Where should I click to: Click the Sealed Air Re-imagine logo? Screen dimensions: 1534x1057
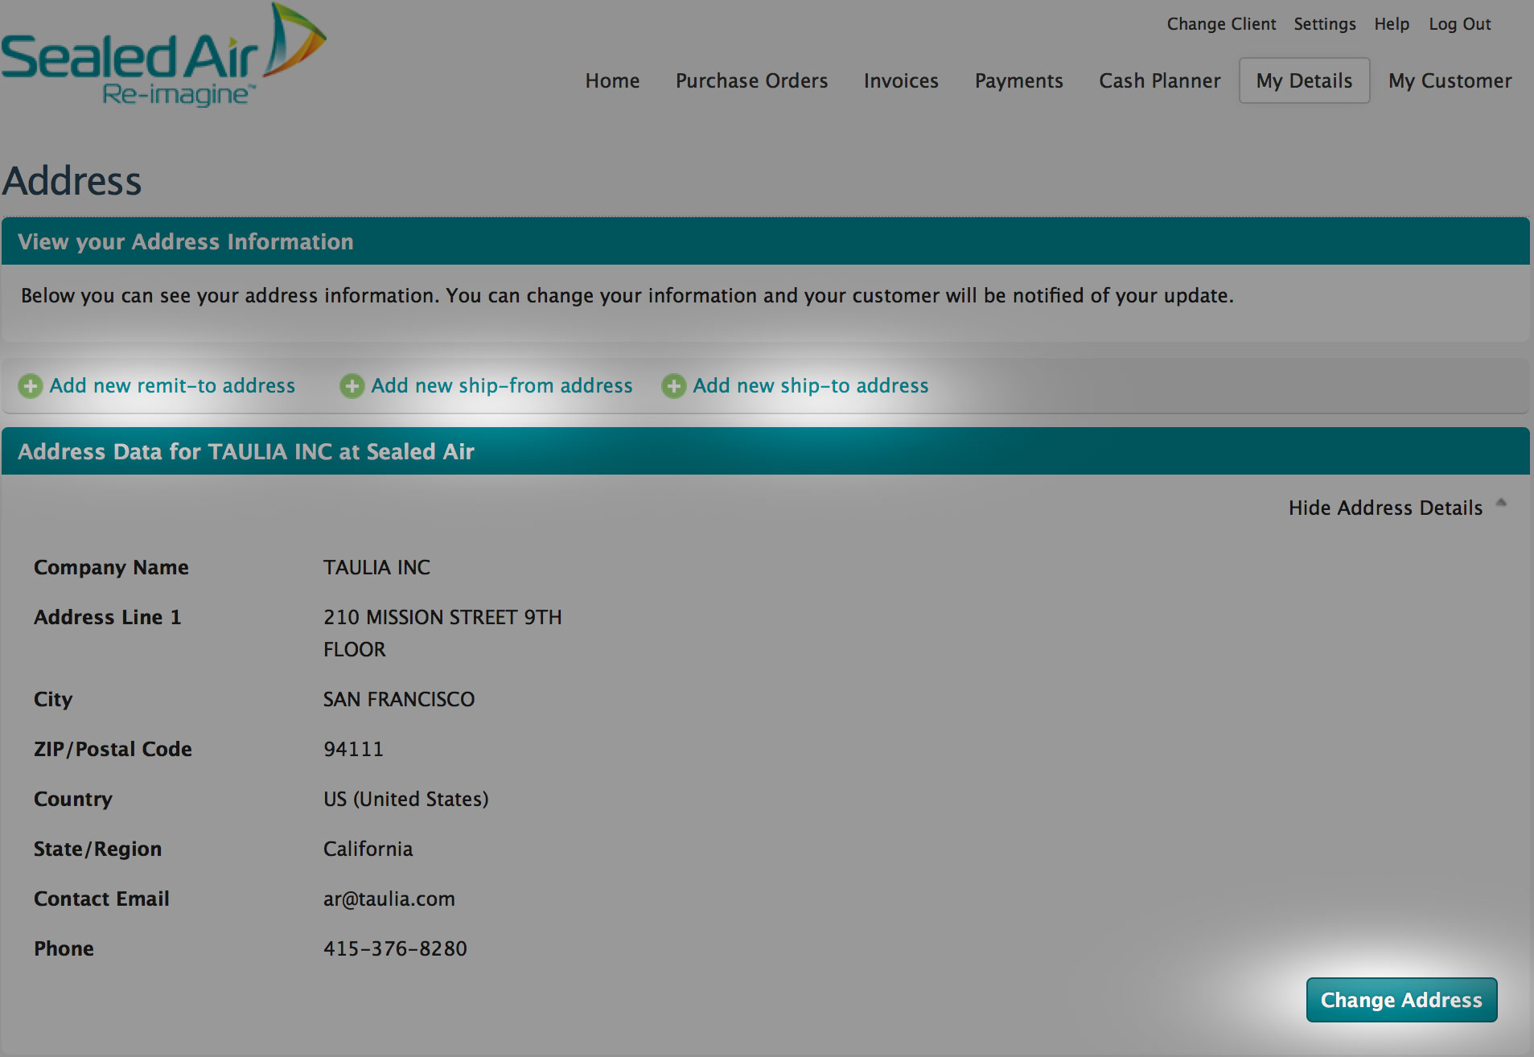(163, 56)
